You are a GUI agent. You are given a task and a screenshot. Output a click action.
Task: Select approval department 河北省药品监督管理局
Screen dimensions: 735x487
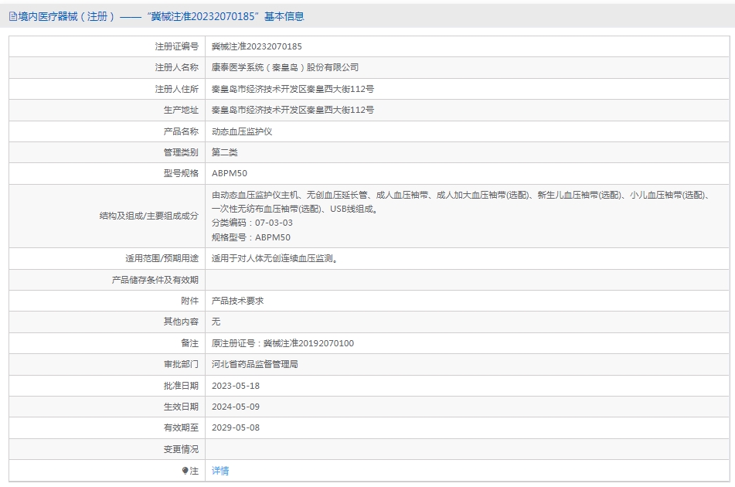(254, 364)
